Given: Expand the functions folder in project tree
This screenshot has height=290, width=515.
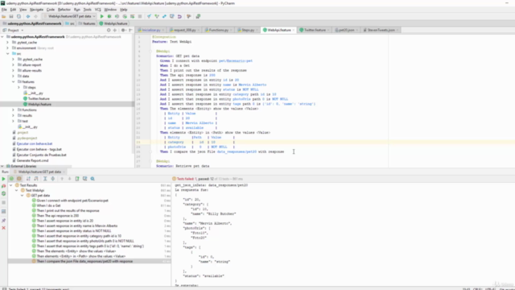Looking at the screenshot, I should pyautogui.click(x=14, y=110).
